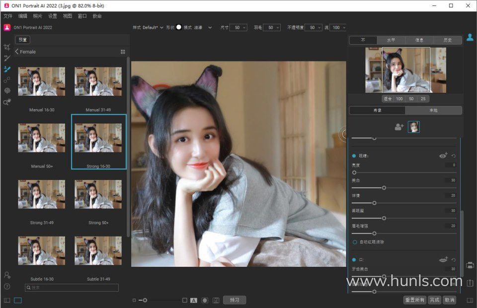
Task: Select the zoom and hand view tool
Action: coord(6,102)
